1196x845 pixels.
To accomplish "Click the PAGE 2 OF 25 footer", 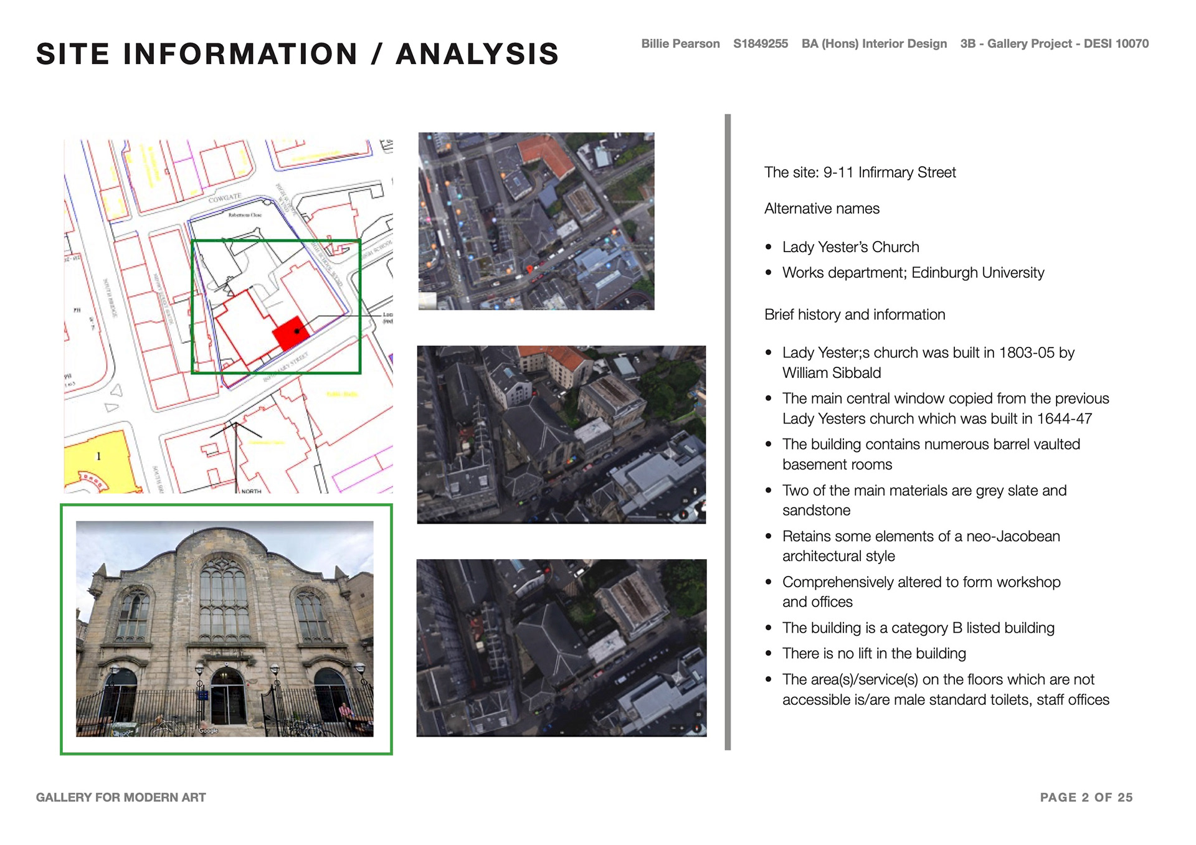I will [1086, 798].
